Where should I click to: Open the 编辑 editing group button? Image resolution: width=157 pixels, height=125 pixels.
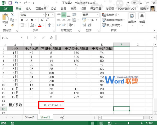142,19
